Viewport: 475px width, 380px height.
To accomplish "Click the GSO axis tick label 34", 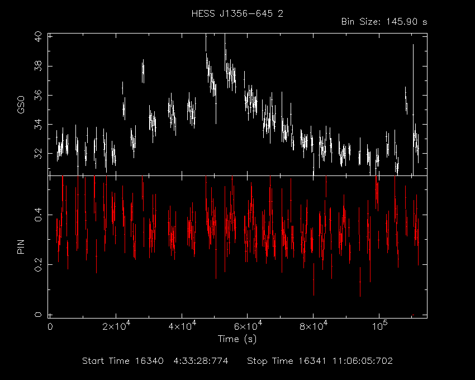I will (x=38, y=124).
